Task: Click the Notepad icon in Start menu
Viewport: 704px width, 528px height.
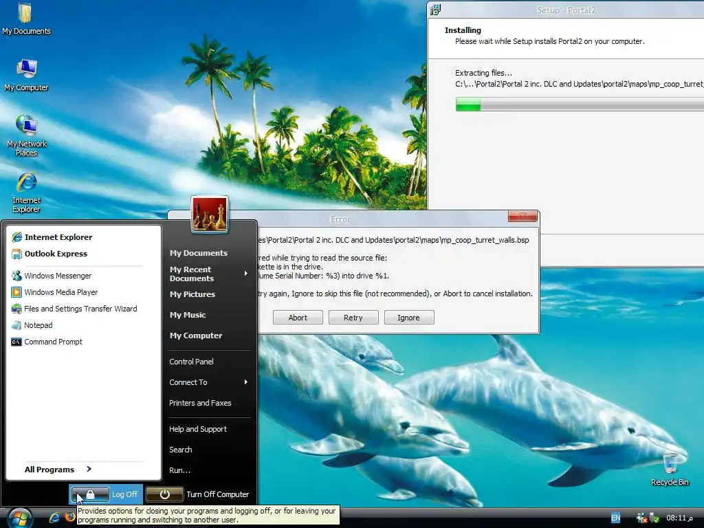Action: coord(16,325)
